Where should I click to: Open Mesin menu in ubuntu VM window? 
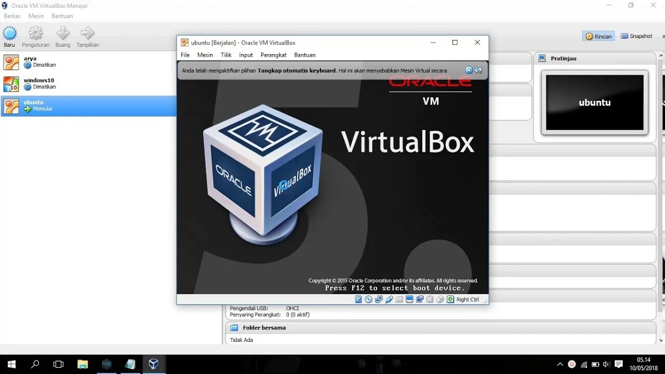click(x=205, y=55)
